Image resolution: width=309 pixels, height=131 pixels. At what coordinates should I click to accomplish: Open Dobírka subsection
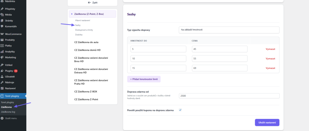[79, 35]
